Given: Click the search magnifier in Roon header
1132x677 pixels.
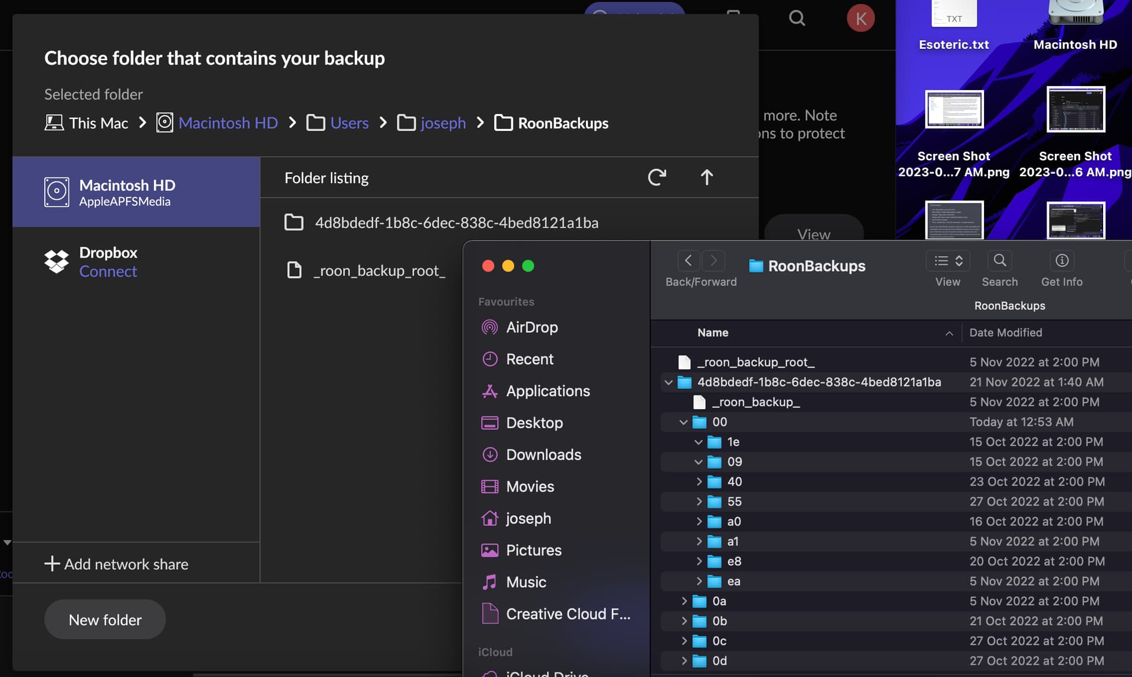Looking at the screenshot, I should [x=797, y=18].
